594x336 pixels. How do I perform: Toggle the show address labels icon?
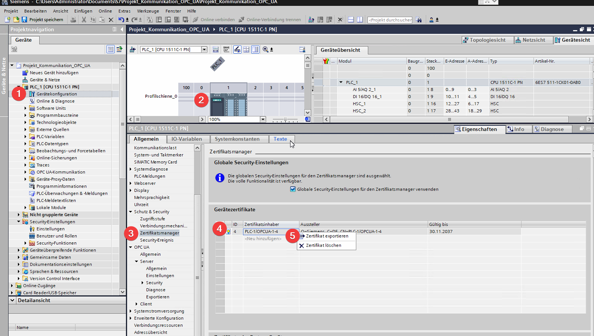pos(215,49)
